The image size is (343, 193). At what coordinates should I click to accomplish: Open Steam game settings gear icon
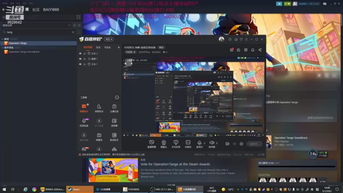[x=319, y=75]
